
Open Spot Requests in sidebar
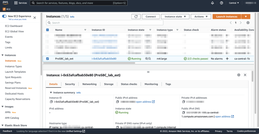pos(13,77)
